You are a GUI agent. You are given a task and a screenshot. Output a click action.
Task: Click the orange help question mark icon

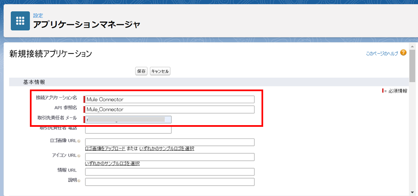pyautogui.click(x=403, y=53)
